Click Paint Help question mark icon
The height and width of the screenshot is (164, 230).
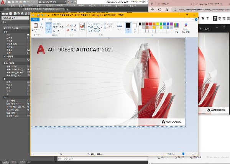(196, 20)
